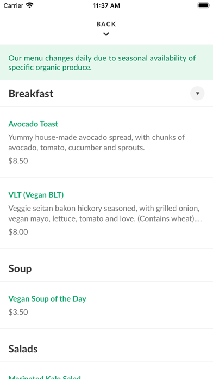Viewport: 213px width, 379px height.
Task: Tap the Wi-Fi icon in status bar
Action: point(30,5)
